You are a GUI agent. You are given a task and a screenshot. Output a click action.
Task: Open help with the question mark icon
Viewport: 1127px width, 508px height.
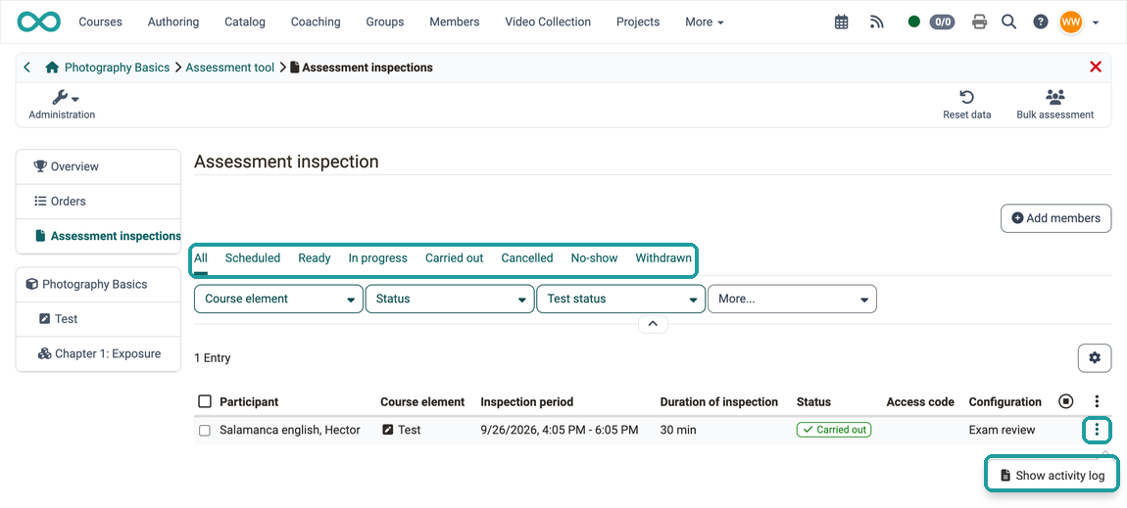[1040, 22]
